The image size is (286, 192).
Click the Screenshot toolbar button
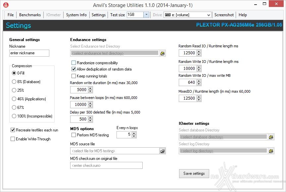[224, 15]
